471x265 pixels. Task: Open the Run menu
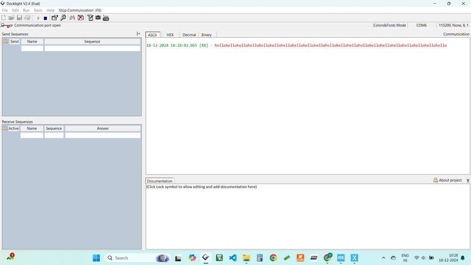(x=26, y=10)
